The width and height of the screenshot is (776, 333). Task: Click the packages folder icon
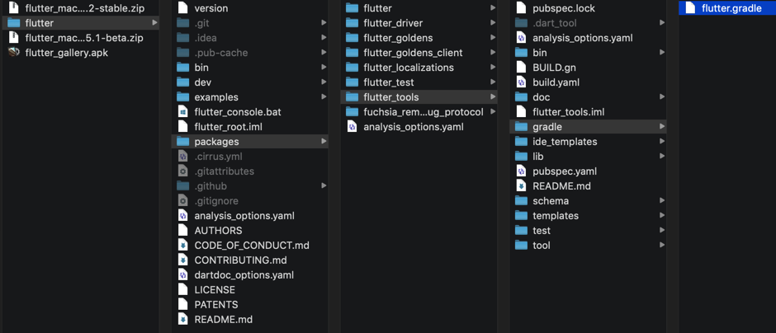(x=183, y=142)
